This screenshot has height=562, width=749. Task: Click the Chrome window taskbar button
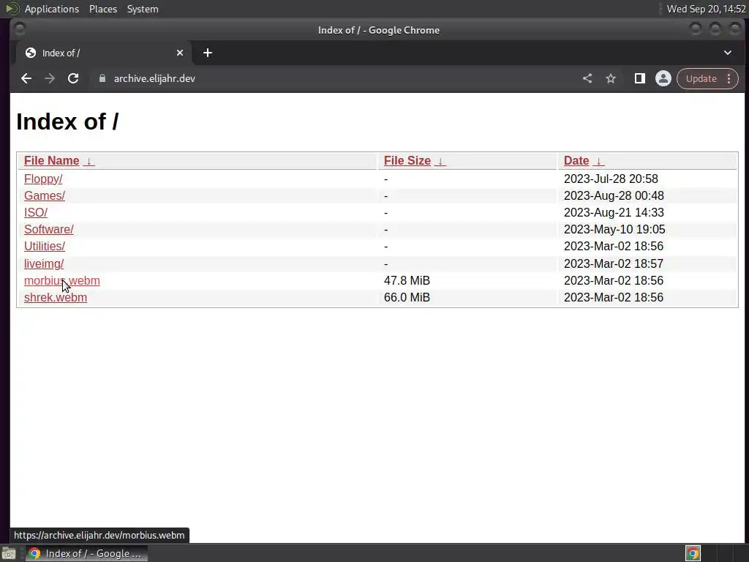click(x=86, y=553)
